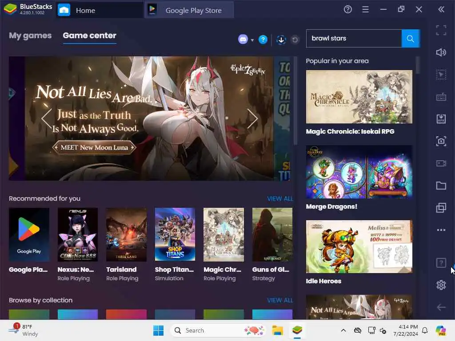Click VIEW ALL for Browse by collection
Screen dimensions: 455x341
(x=280, y=301)
